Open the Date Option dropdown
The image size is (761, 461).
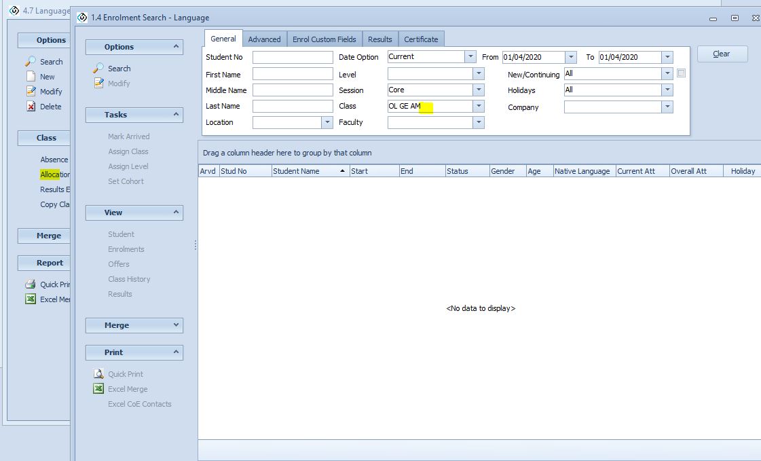click(470, 57)
